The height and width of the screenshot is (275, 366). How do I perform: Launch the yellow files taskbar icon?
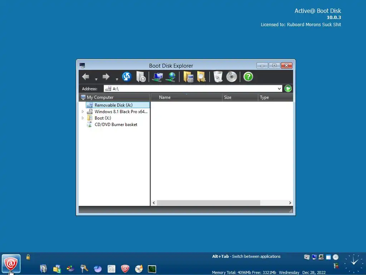[x=57, y=269]
